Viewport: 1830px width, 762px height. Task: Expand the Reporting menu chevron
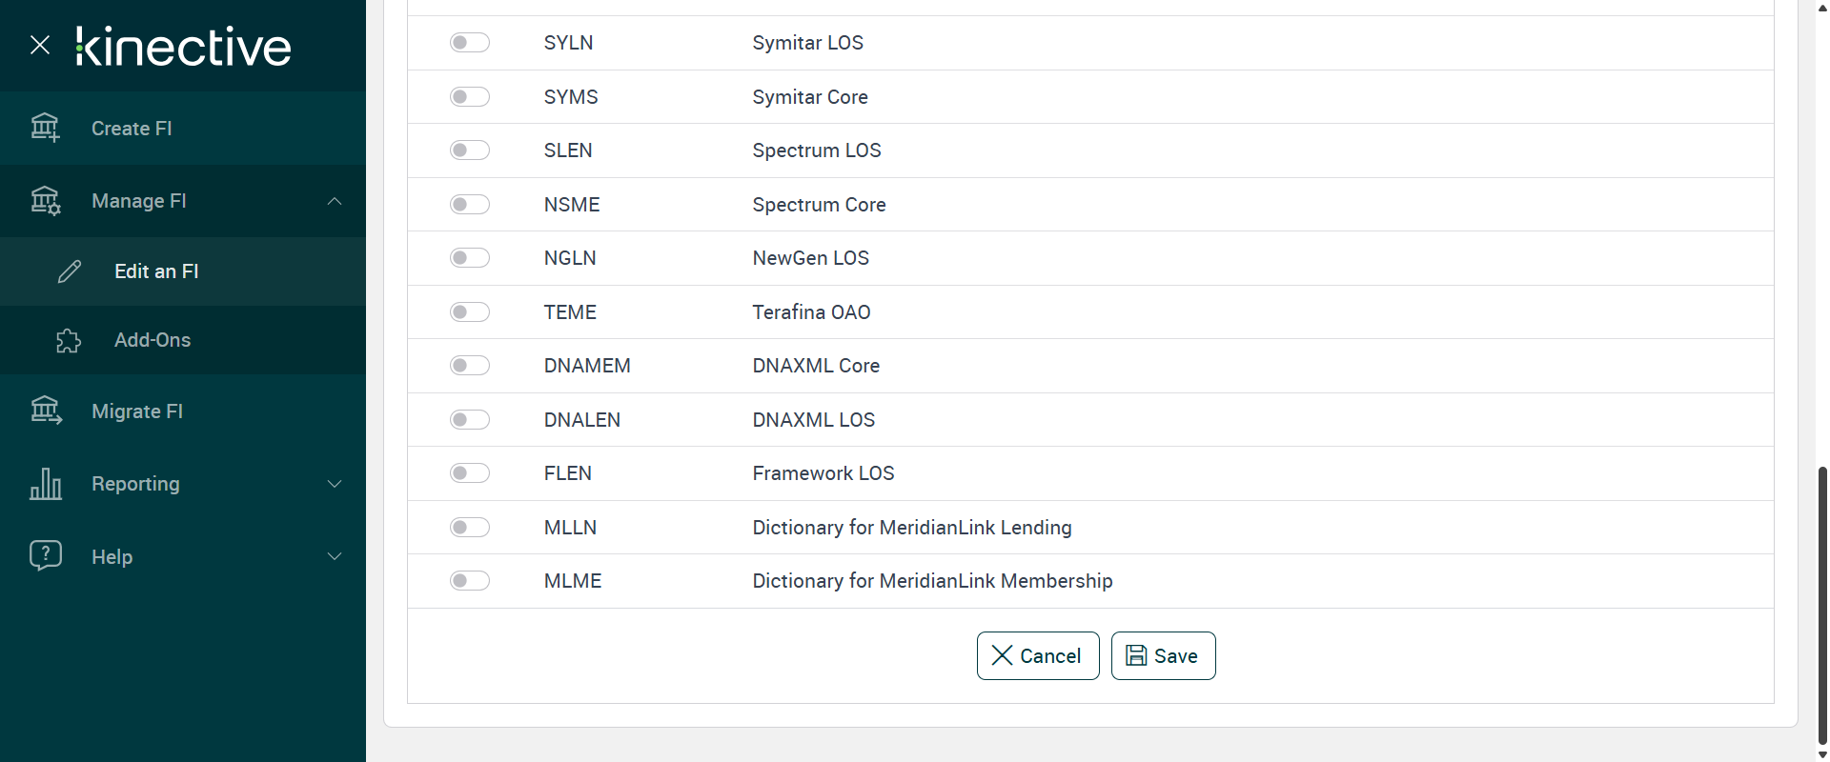click(x=335, y=484)
